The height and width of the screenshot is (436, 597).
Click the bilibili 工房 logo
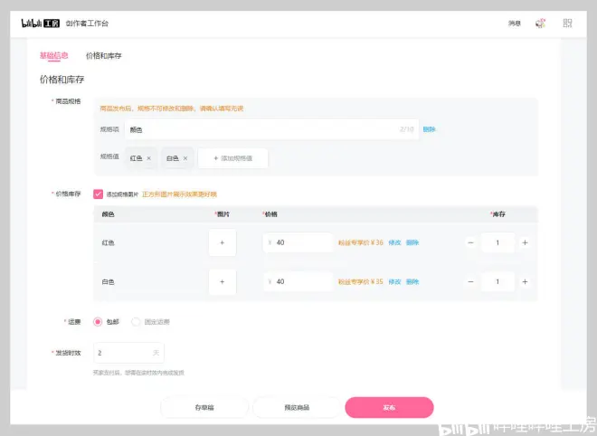41,24
